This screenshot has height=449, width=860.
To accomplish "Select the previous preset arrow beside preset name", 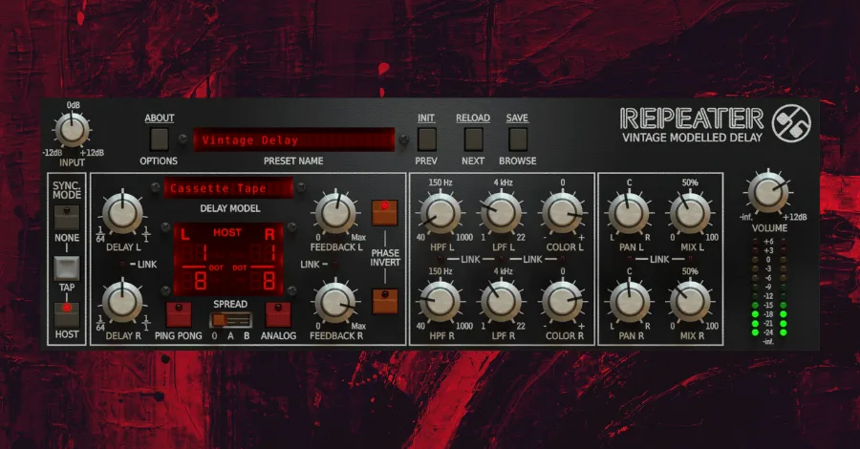I will (183, 139).
